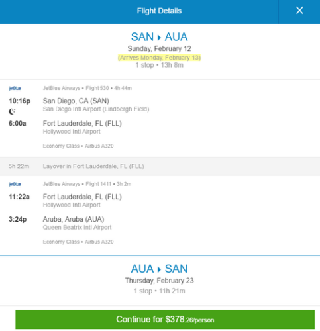Click the Queen Beatrix Intl Airport text
Screen dimensions: 320x331
click(77, 228)
